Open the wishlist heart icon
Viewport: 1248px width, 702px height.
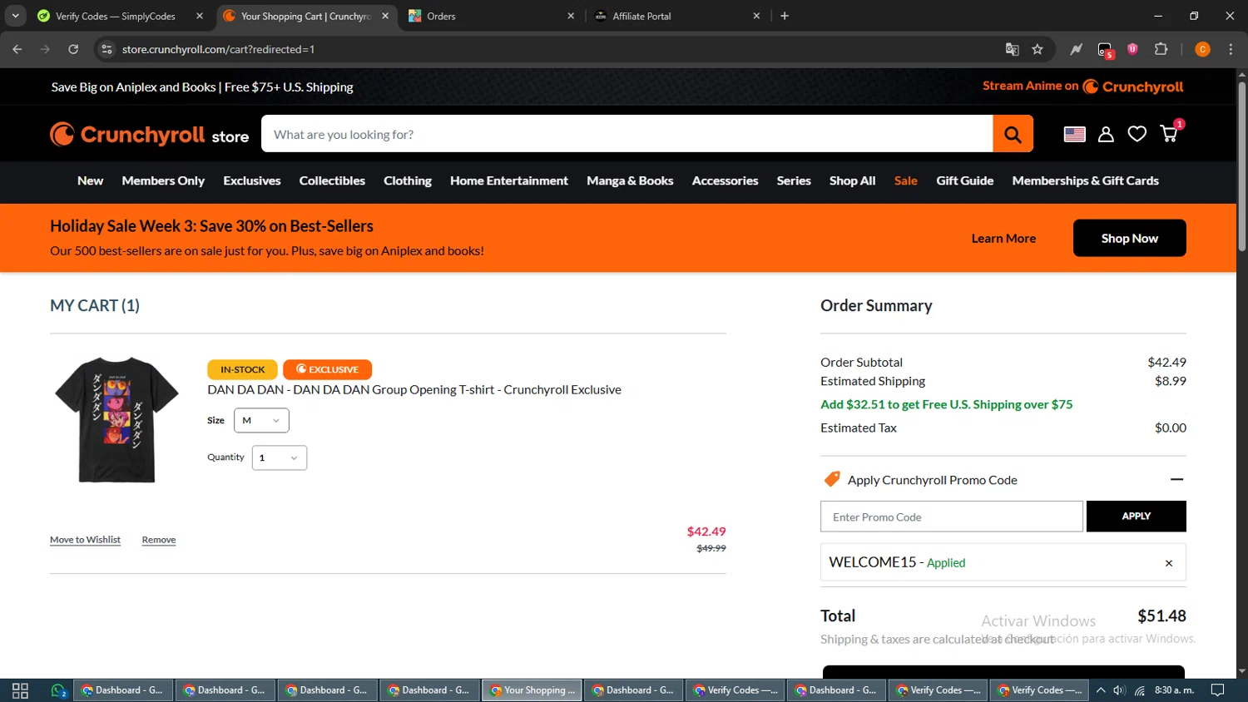coord(1137,134)
